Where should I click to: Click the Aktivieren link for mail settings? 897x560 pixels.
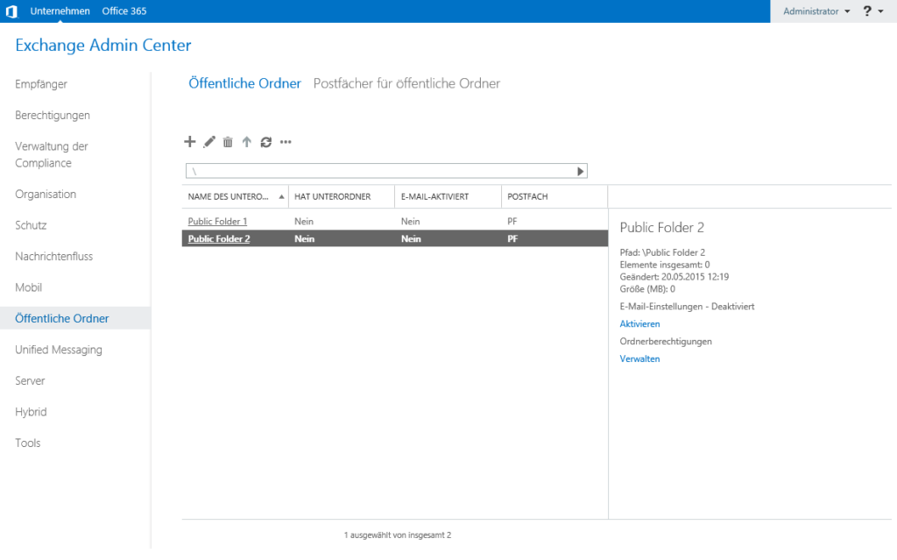click(x=639, y=324)
